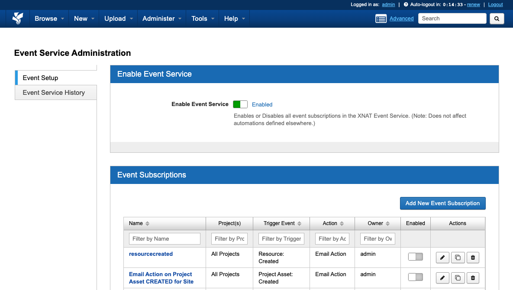
Task: Delete the resourcecreated subscription
Action: click(x=473, y=258)
